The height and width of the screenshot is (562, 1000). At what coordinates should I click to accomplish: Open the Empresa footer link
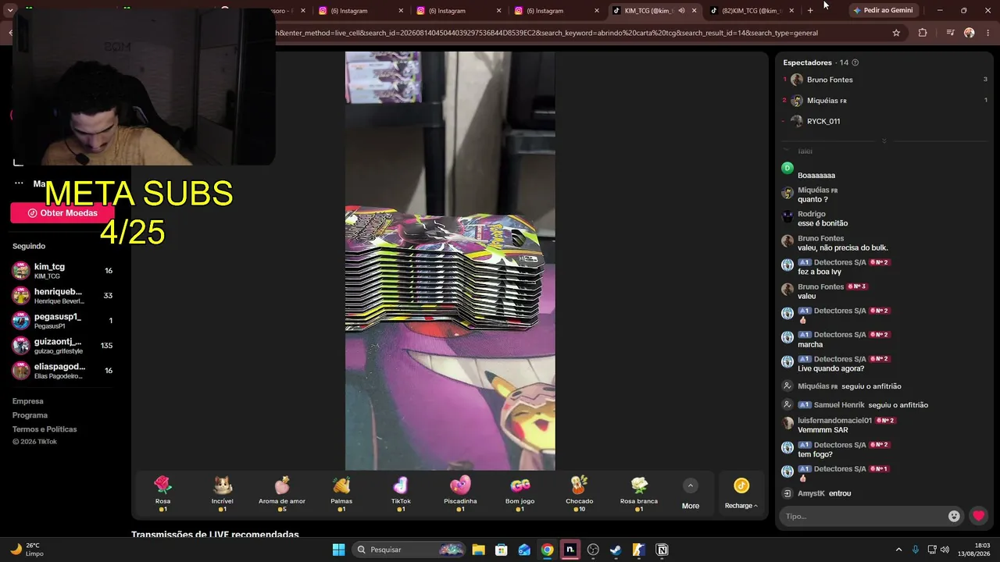click(28, 401)
